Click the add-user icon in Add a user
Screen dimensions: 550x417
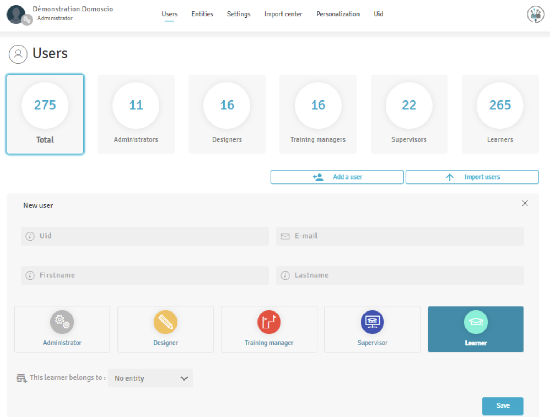[x=318, y=177]
